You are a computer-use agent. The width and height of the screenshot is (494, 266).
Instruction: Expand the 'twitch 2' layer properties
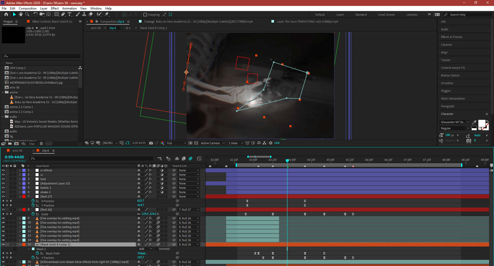20,188
